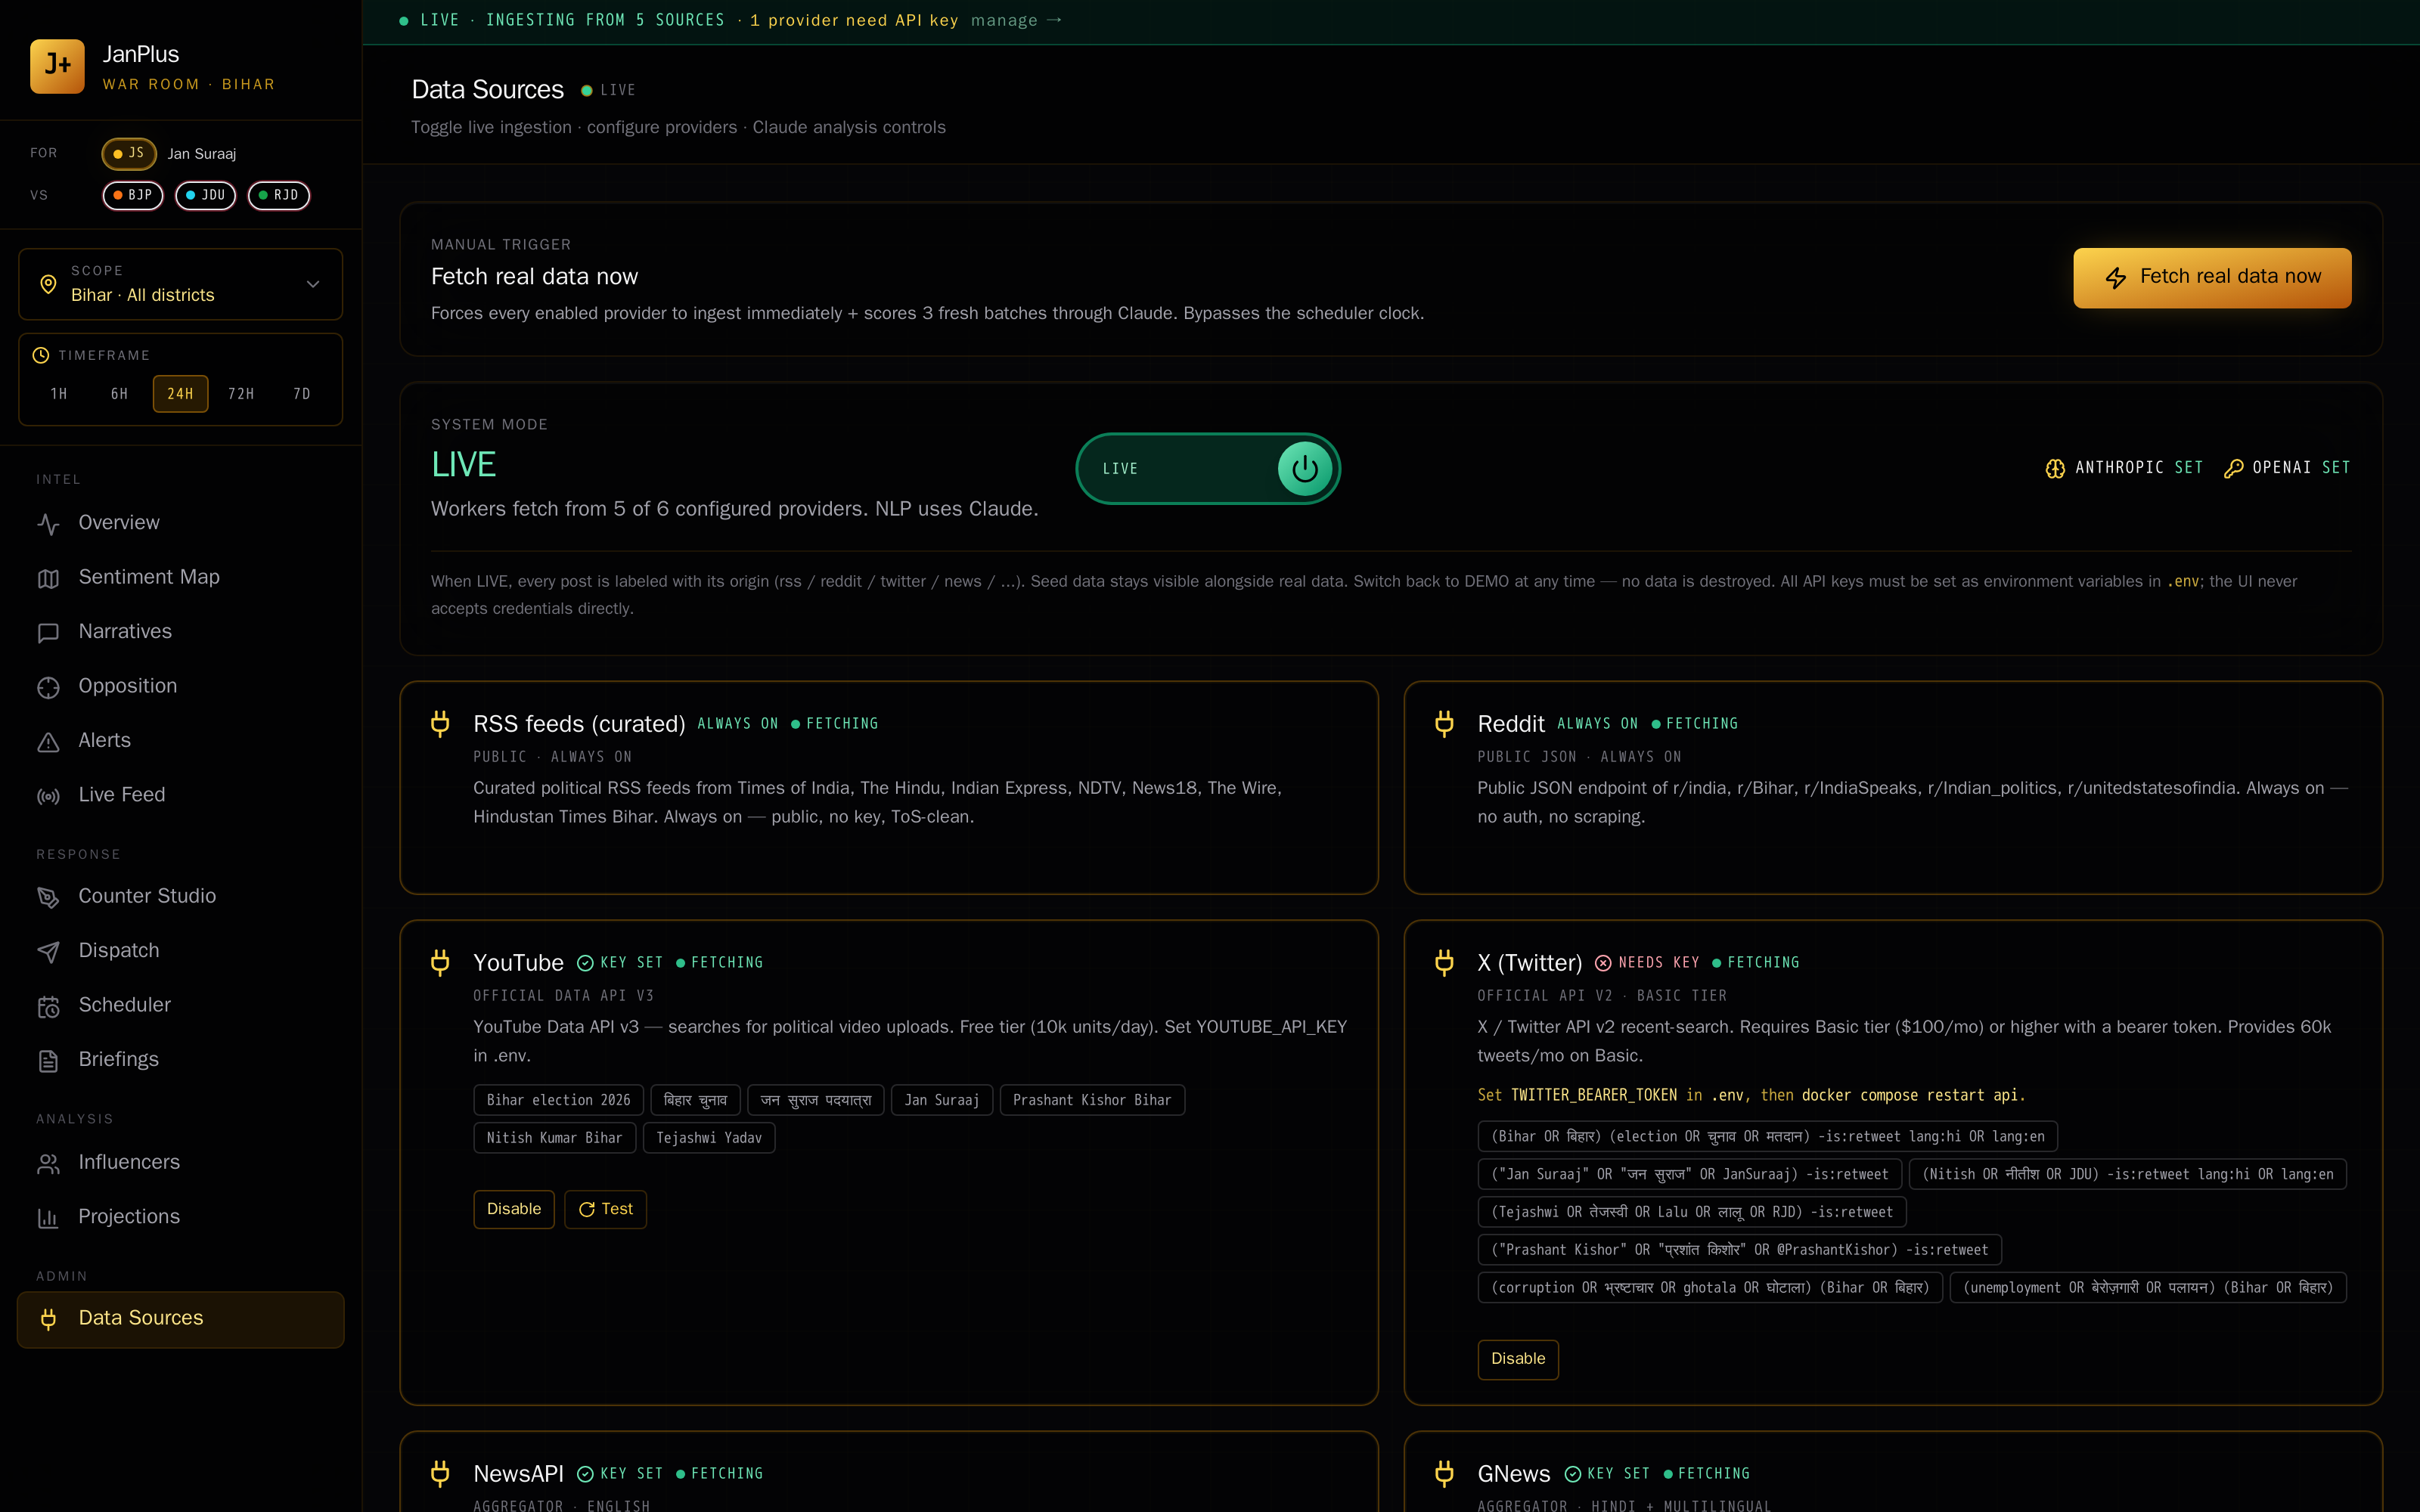Click the Anthropic brain icon
Viewport: 2420px width, 1512px height.
click(x=2055, y=468)
